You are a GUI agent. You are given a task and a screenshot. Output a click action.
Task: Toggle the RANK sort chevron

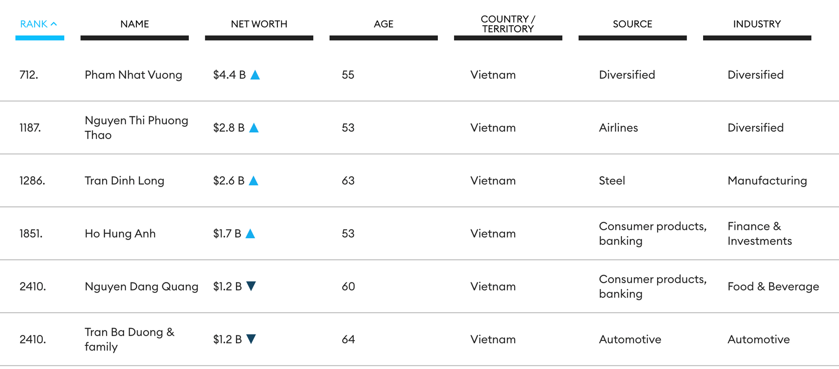54,24
